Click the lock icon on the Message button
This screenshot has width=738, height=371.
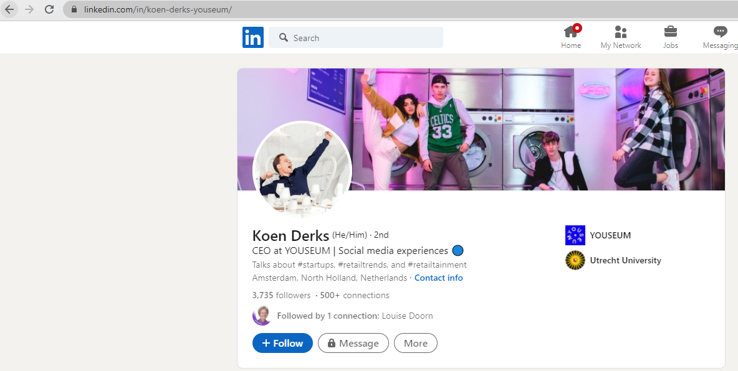332,343
